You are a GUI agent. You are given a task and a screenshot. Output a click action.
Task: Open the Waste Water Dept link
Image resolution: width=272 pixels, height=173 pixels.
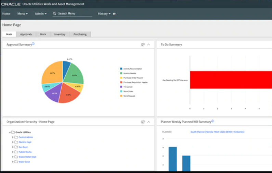(27, 157)
